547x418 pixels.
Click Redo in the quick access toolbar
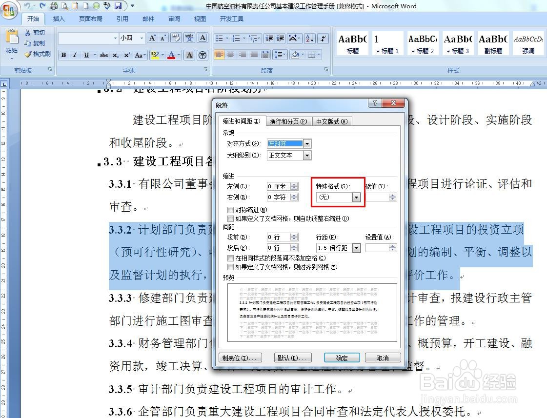tap(42, 5)
